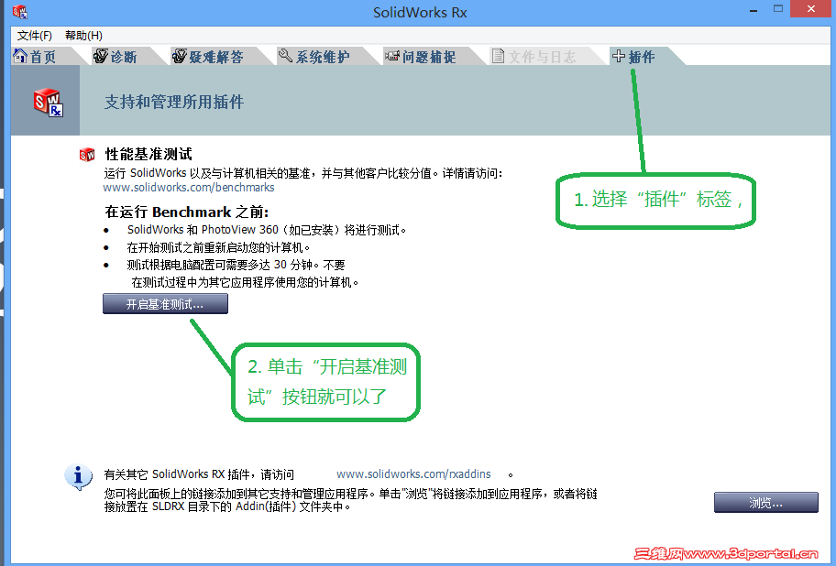Maximize the SolidWorks Rx window

coord(778,8)
